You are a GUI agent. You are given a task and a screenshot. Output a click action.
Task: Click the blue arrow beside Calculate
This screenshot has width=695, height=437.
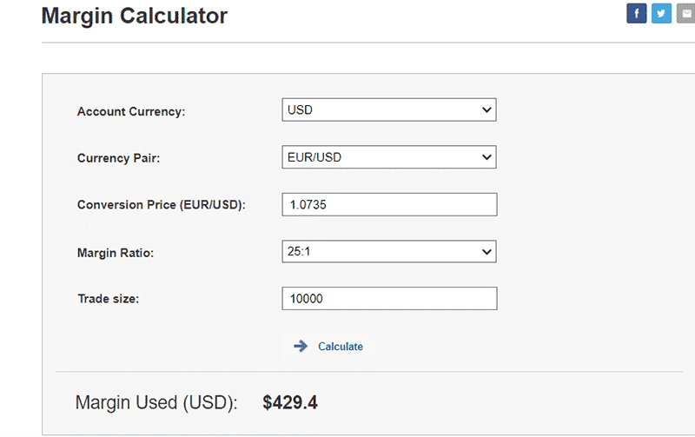click(301, 346)
